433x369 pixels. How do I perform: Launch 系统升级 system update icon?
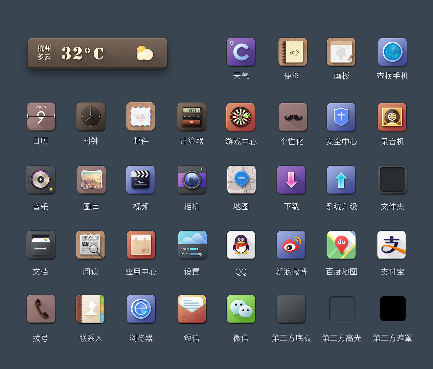click(341, 180)
